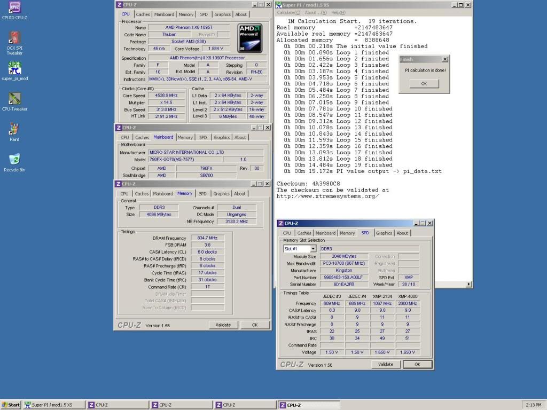Open the Help menu in Super PI
Image resolution: width=547 pixels, height=410 pixels.
coord(338,12)
